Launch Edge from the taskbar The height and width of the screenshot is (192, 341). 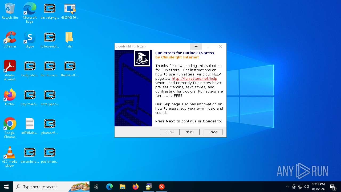tap(109, 187)
